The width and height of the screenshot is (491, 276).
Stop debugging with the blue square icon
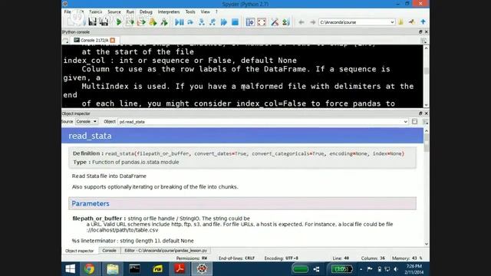tap(235, 22)
